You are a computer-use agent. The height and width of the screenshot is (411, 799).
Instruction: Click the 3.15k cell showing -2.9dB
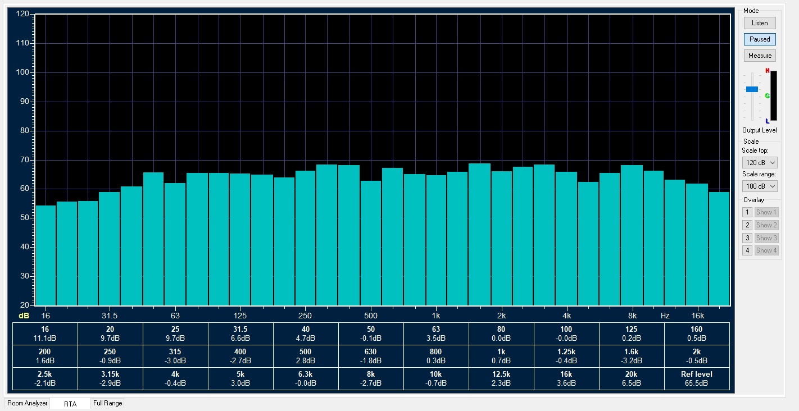click(110, 379)
